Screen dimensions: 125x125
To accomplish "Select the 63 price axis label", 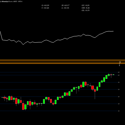I will point(119,75).
